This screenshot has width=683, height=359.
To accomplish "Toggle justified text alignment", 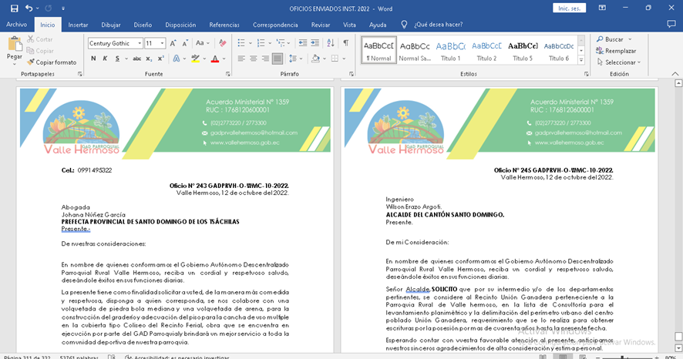I will pyautogui.click(x=278, y=59).
